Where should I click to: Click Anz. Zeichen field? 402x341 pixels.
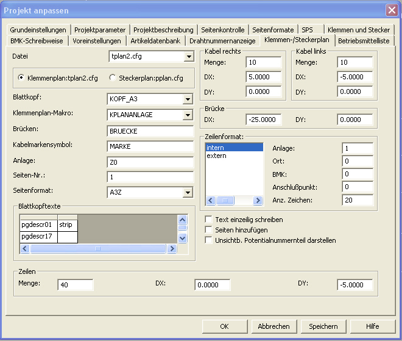tap(358, 200)
